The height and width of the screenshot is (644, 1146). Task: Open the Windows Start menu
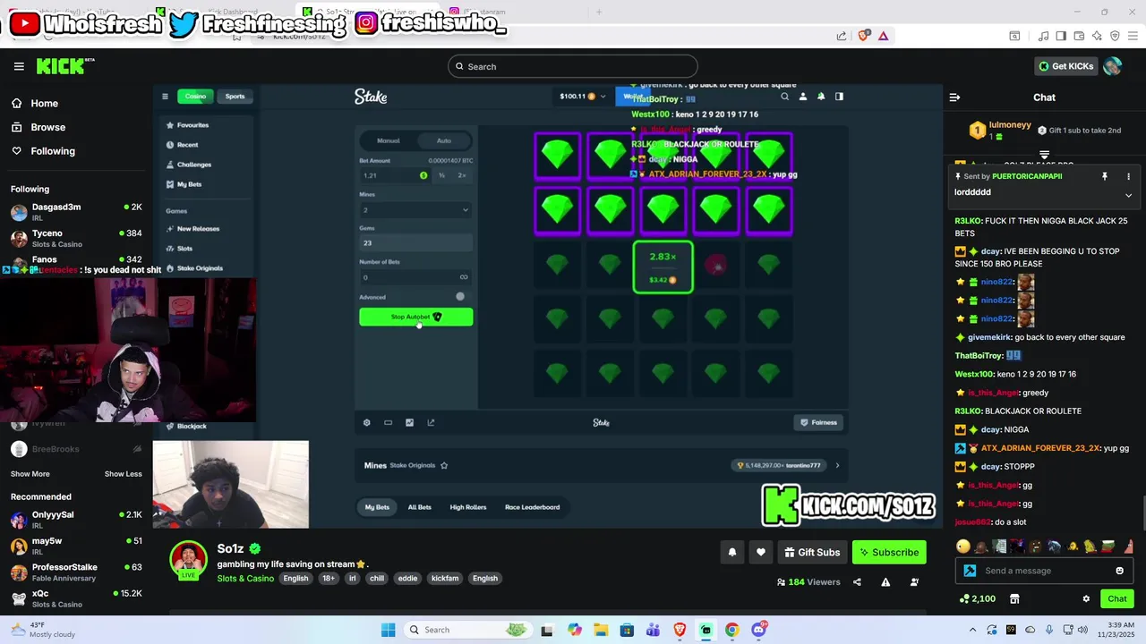(388, 630)
